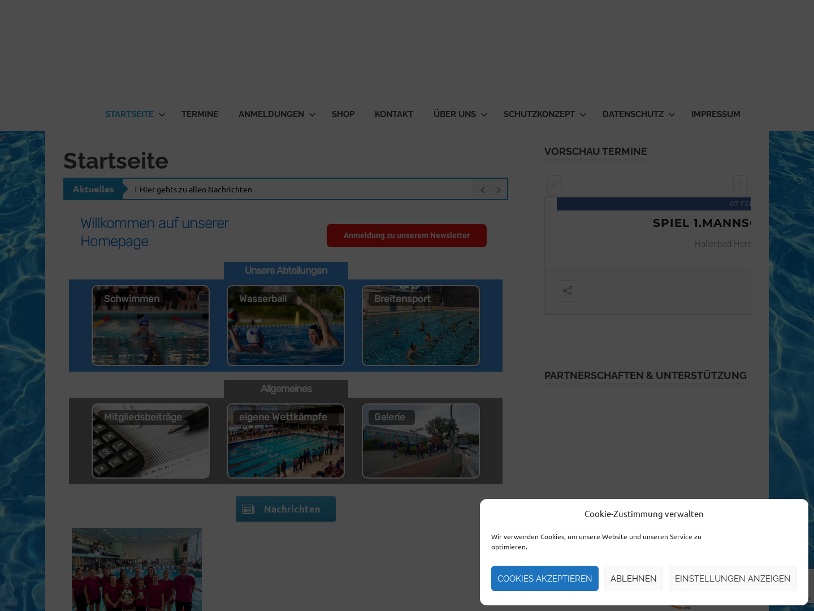Open the team photo news thumbnail
This screenshot has width=814, height=611.
[137, 569]
